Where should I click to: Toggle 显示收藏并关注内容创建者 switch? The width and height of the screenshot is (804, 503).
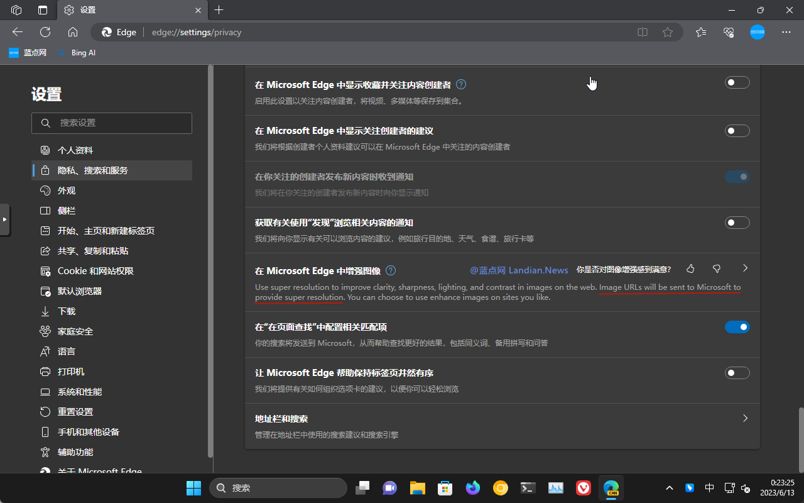coord(737,82)
